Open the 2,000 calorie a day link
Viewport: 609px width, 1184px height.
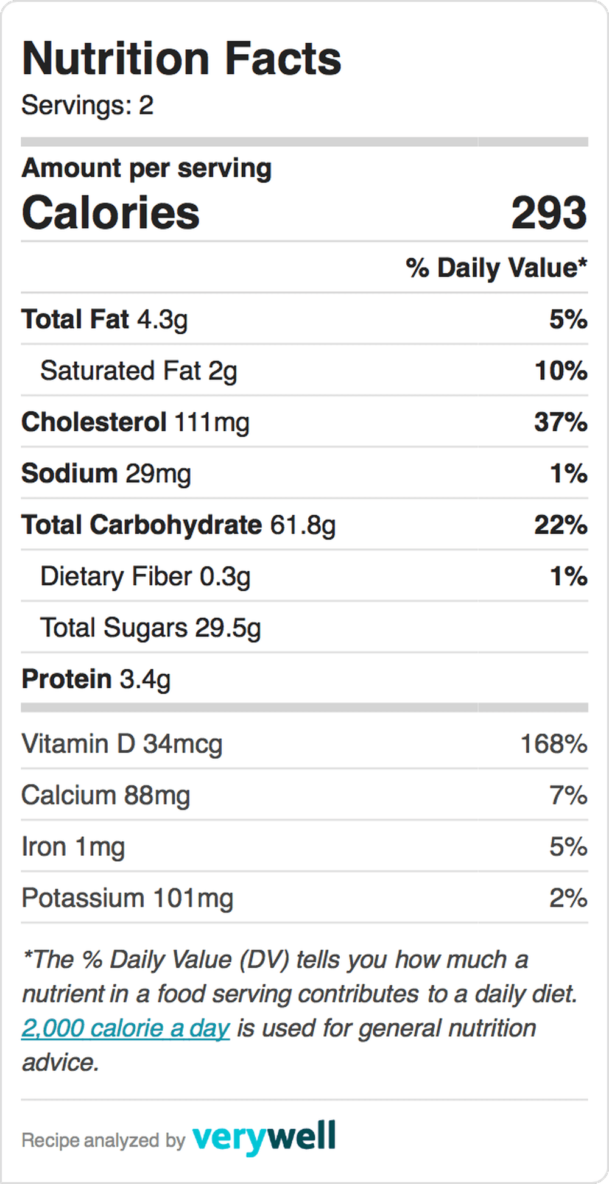[125, 1029]
